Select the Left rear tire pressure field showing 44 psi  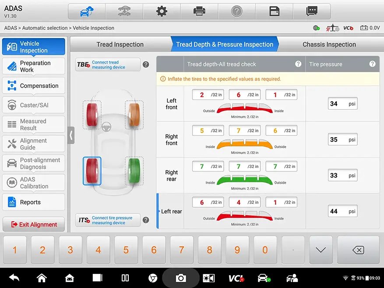click(342, 211)
